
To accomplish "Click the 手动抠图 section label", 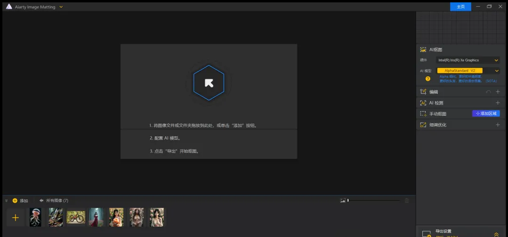I will pos(438,114).
